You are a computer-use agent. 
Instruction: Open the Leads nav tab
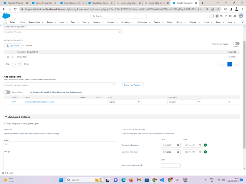click(62, 22)
